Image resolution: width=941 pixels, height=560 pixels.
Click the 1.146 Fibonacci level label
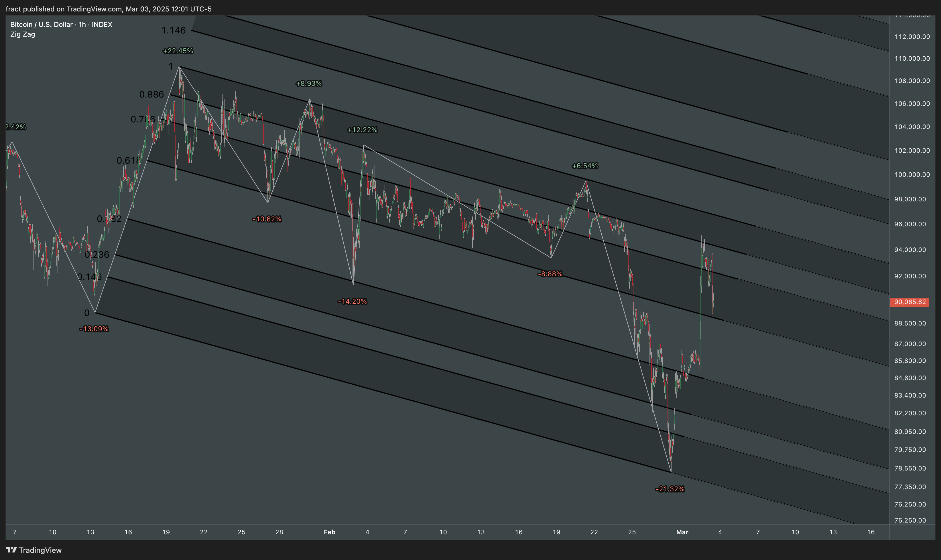pos(173,30)
